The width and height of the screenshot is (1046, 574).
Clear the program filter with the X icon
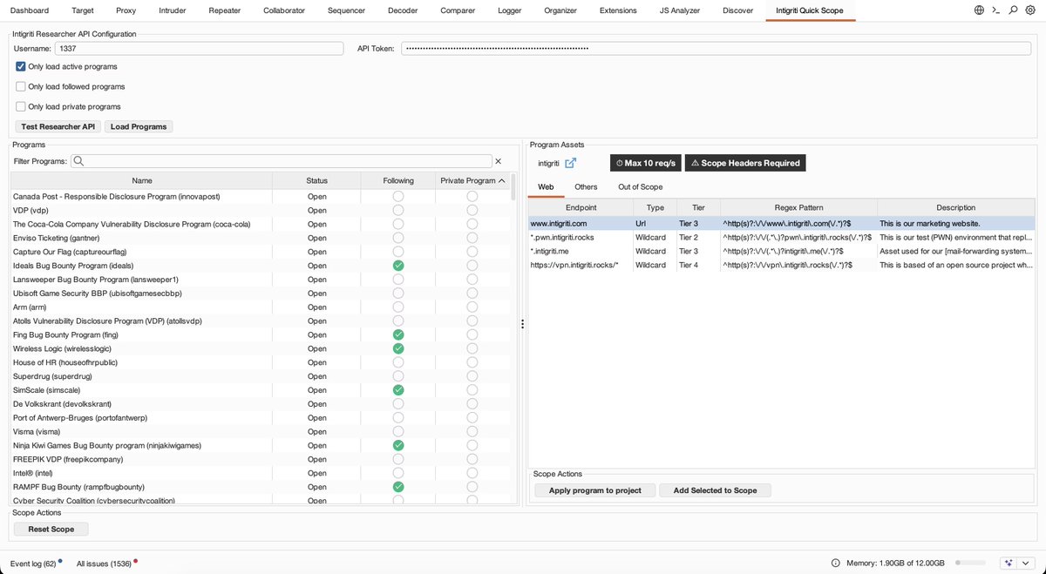click(x=499, y=161)
